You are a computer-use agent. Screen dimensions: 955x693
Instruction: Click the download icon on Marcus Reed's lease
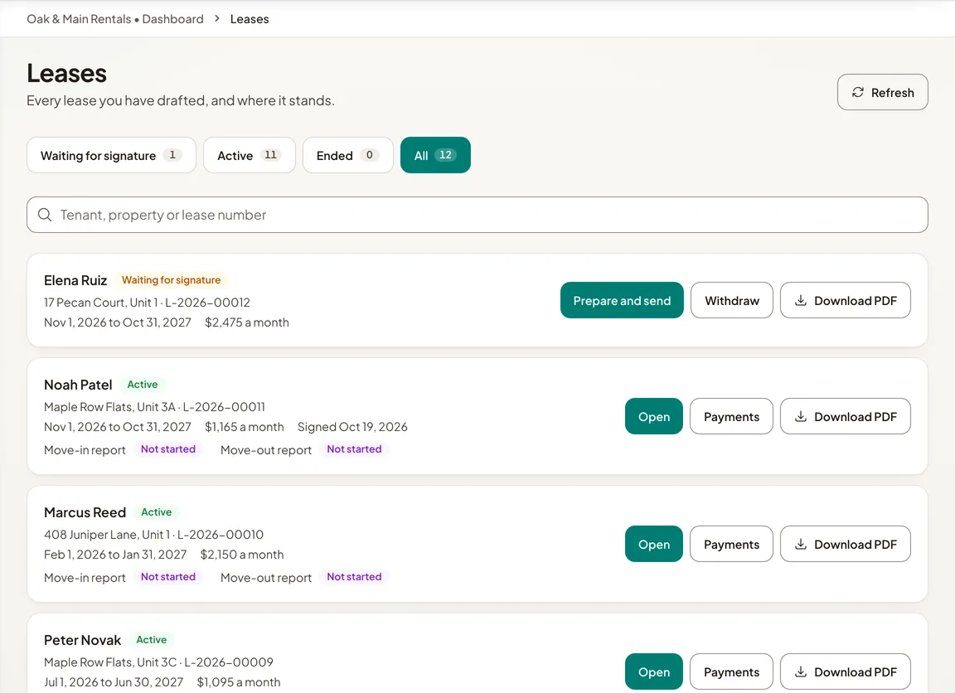pyautogui.click(x=801, y=544)
